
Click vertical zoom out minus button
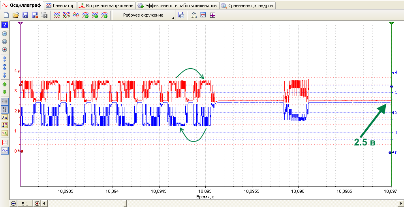(x=4, y=34)
